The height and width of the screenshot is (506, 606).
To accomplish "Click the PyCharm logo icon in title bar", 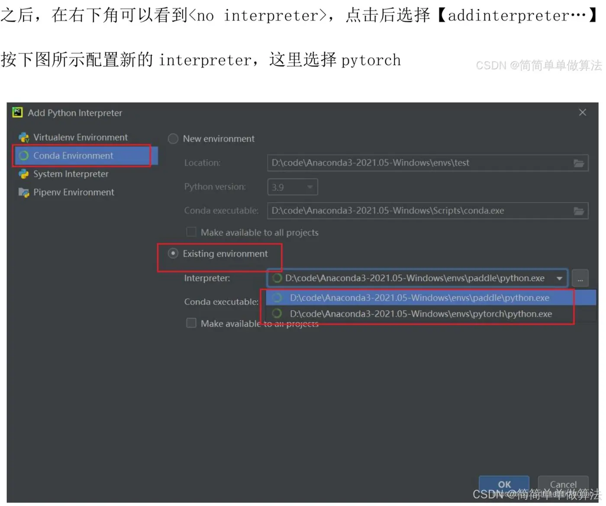I will [17, 112].
